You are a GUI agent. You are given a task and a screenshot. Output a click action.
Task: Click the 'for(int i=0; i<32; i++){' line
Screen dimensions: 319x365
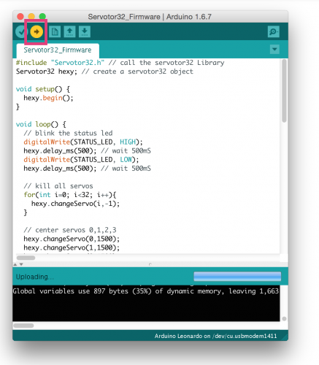click(x=70, y=195)
